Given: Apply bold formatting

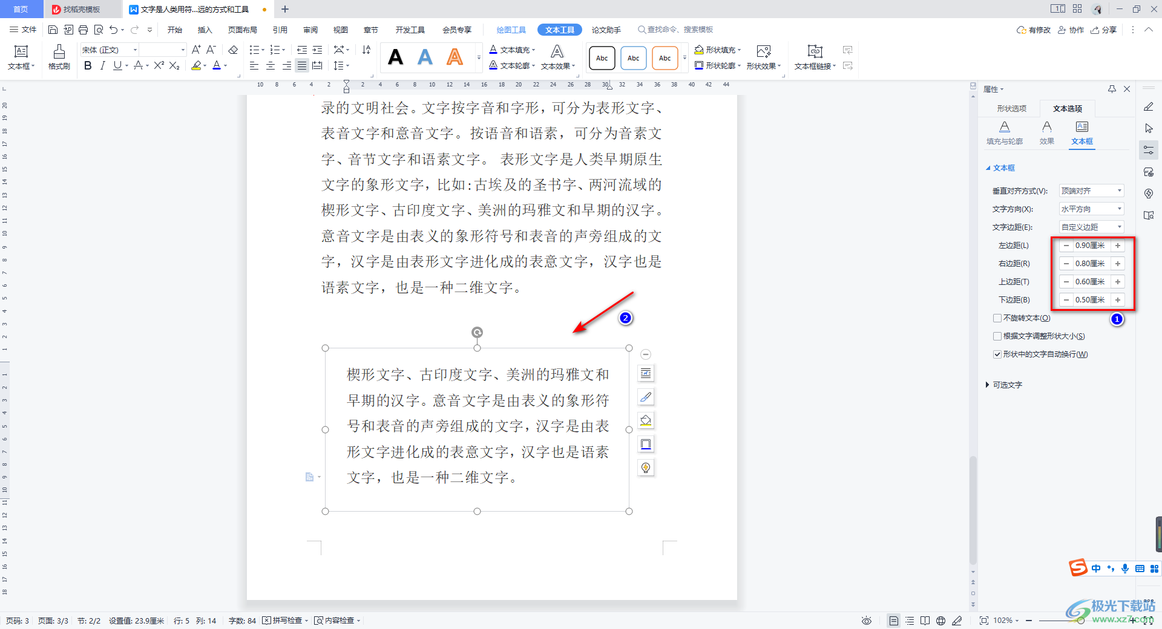Looking at the screenshot, I should pyautogui.click(x=88, y=65).
